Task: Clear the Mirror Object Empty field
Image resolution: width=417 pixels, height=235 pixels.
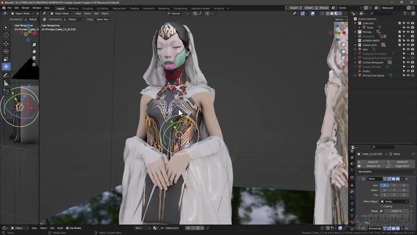Action: 407,201
